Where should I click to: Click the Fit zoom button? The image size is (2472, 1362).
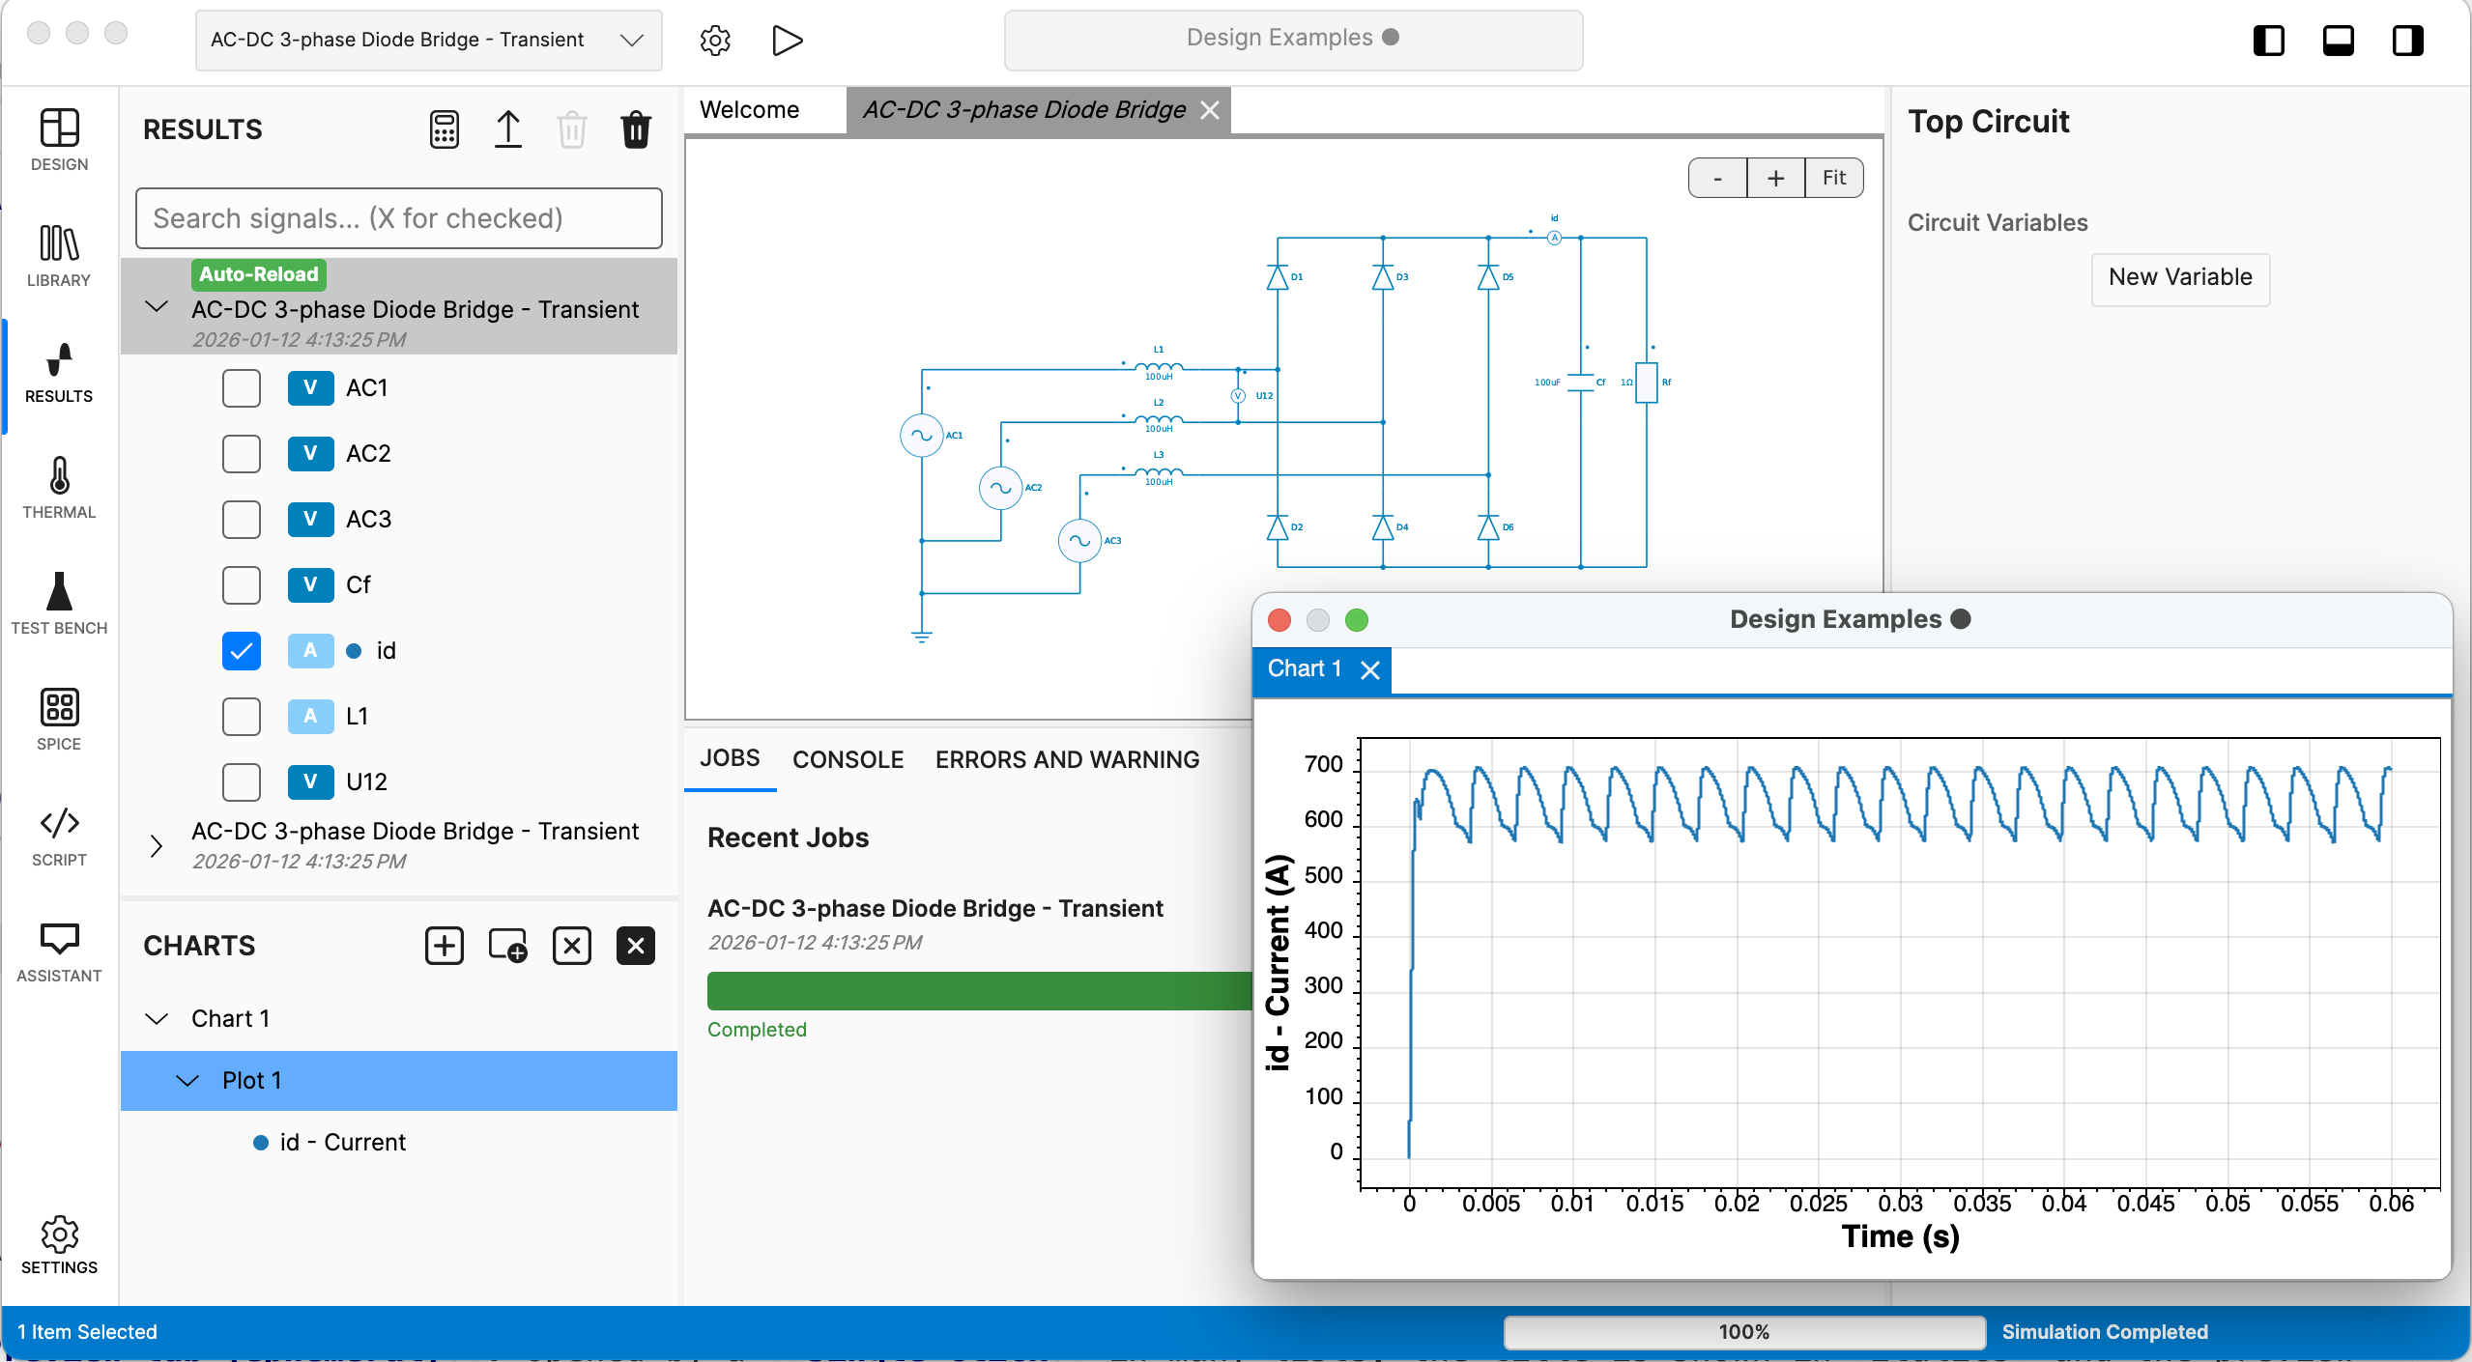tap(1833, 178)
